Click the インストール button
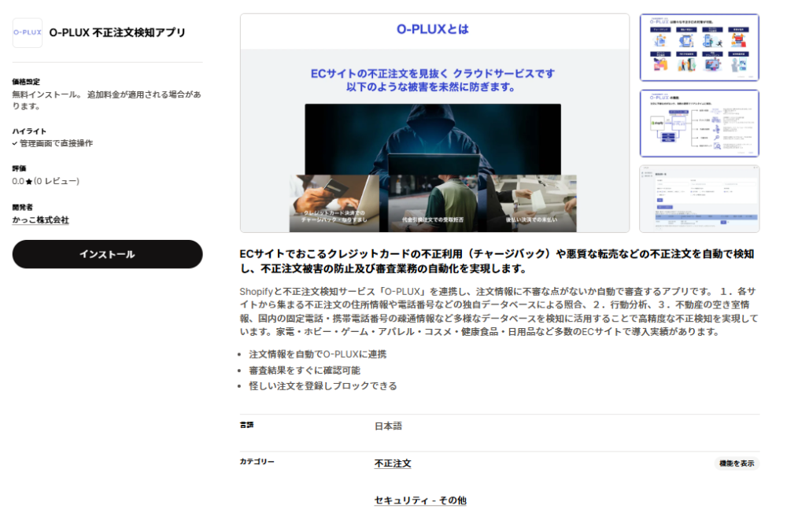Screen dimensions: 787x520 pyautogui.click(x=107, y=254)
